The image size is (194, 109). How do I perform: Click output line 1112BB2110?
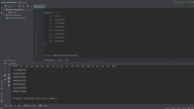click(x=19, y=70)
